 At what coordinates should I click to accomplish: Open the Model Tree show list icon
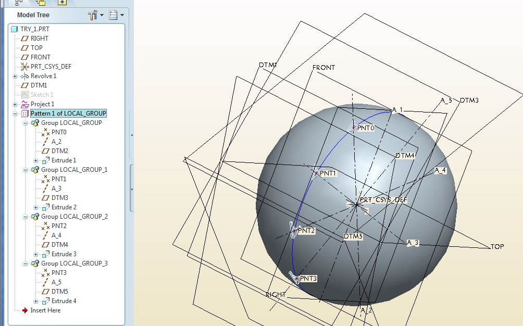click(x=113, y=15)
